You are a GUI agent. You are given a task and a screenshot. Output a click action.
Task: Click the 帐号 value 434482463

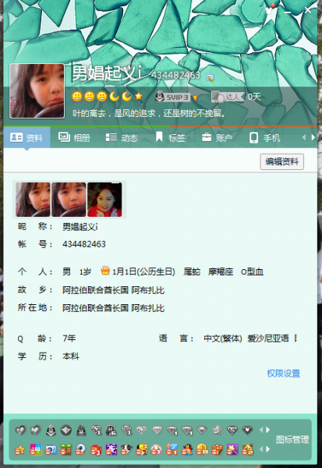click(x=84, y=244)
